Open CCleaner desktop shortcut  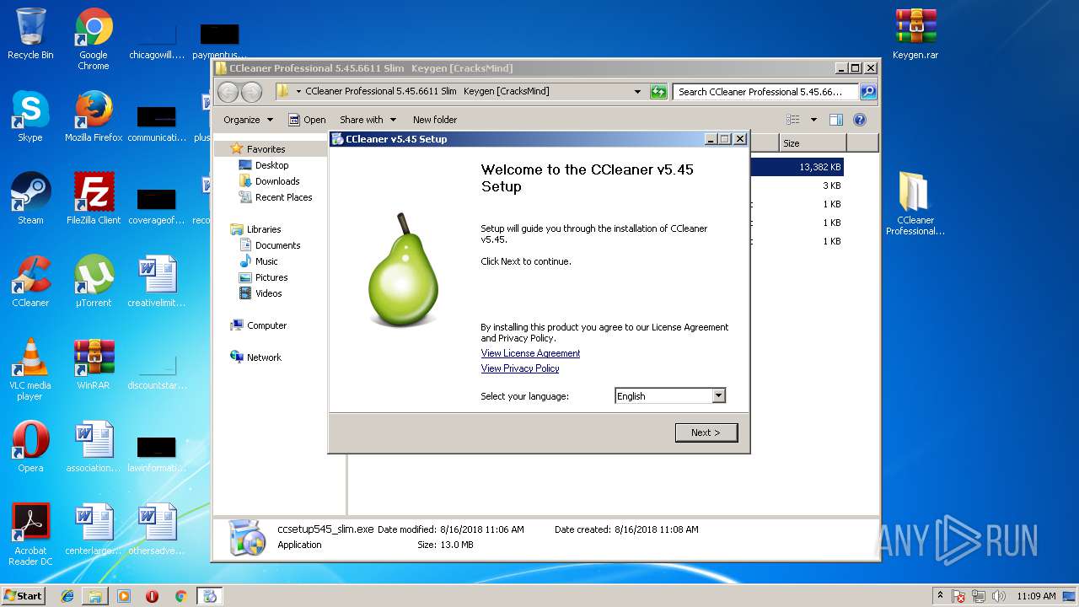30,282
